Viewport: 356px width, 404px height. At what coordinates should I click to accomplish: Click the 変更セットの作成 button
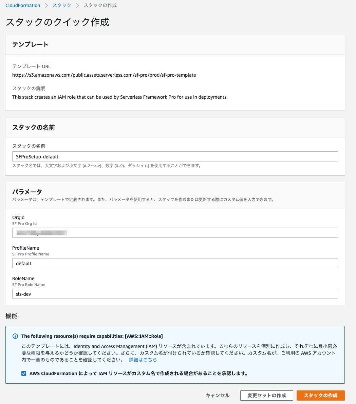point(266,396)
